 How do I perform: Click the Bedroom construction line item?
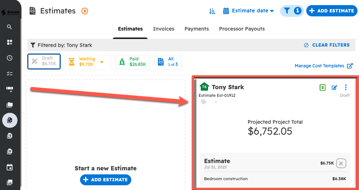click(x=226, y=179)
